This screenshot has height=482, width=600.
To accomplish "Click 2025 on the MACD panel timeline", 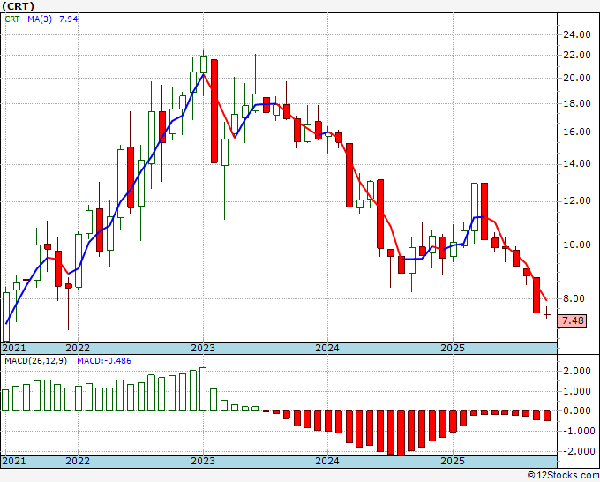I will [x=453, y=461].
